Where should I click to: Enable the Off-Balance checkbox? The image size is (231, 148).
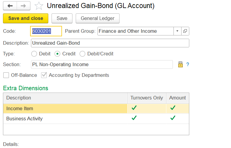pyautogui.click(x=6, y=75)
